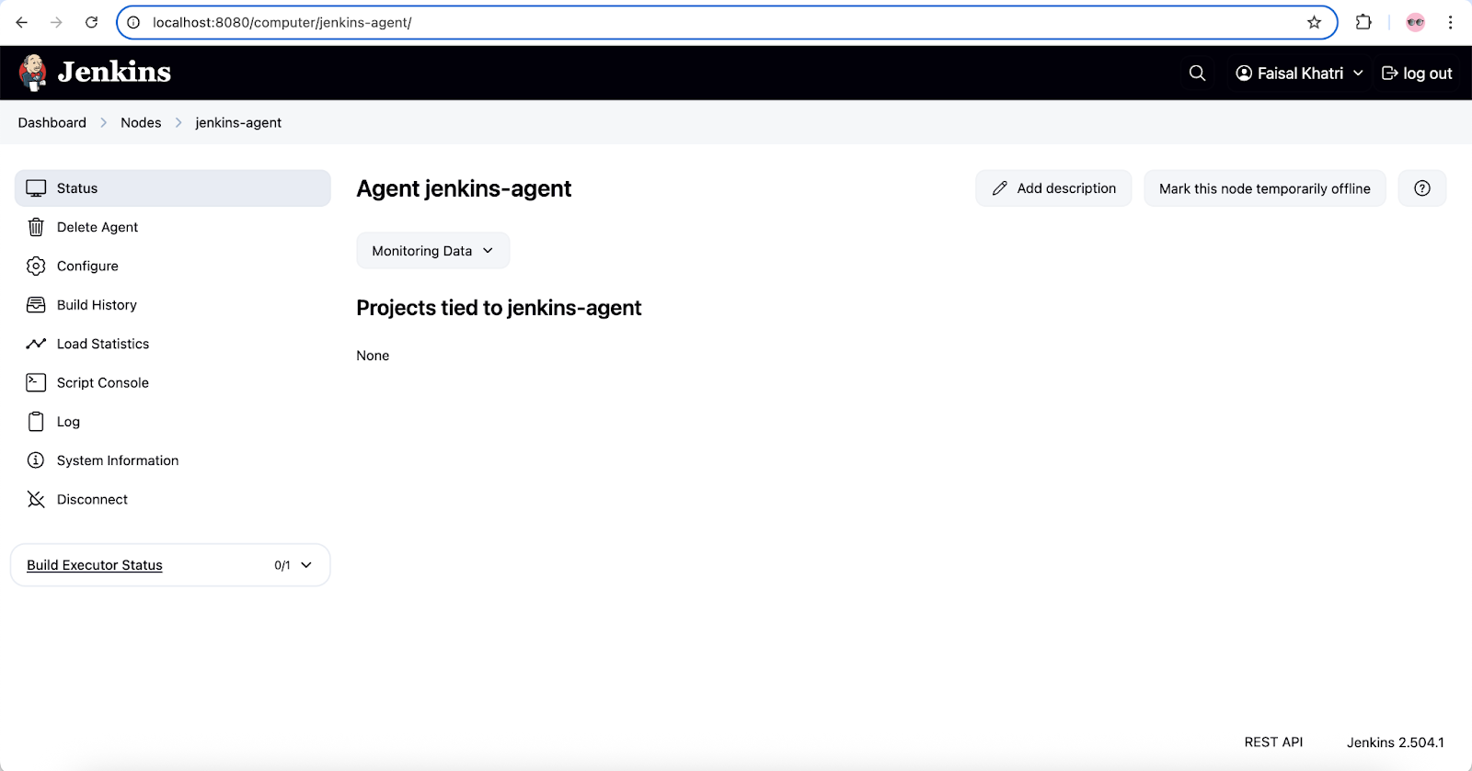Click the Delete Agent trash icon
The image size is (1472, 771).
point(36,227)
